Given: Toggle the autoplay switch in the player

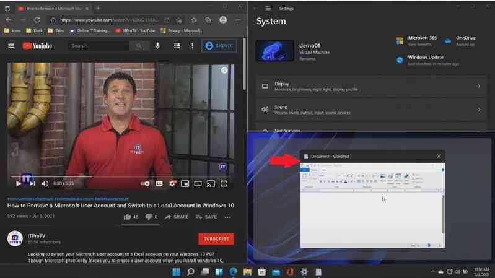Looking at the screenshot, I should click(x=145, y=183).
